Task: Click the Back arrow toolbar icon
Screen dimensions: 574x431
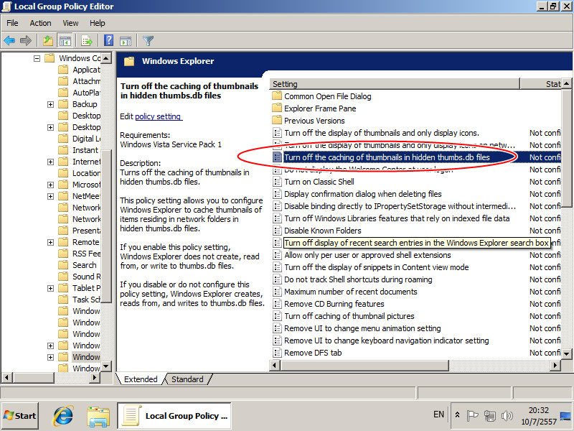Action: (9, 40)
